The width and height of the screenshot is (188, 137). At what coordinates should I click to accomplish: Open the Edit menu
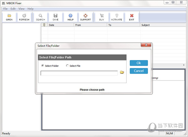[x=13, y=9]
